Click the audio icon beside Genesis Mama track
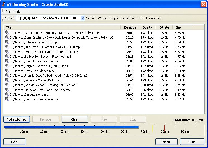 [x=7, y=80]
